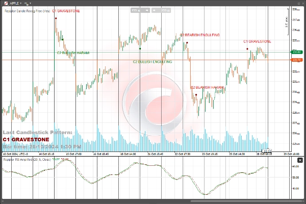This screenshot has width=306, height=204.
Task: Click the 2.0 pips scale ruler
Action: [x=286, y=21]
